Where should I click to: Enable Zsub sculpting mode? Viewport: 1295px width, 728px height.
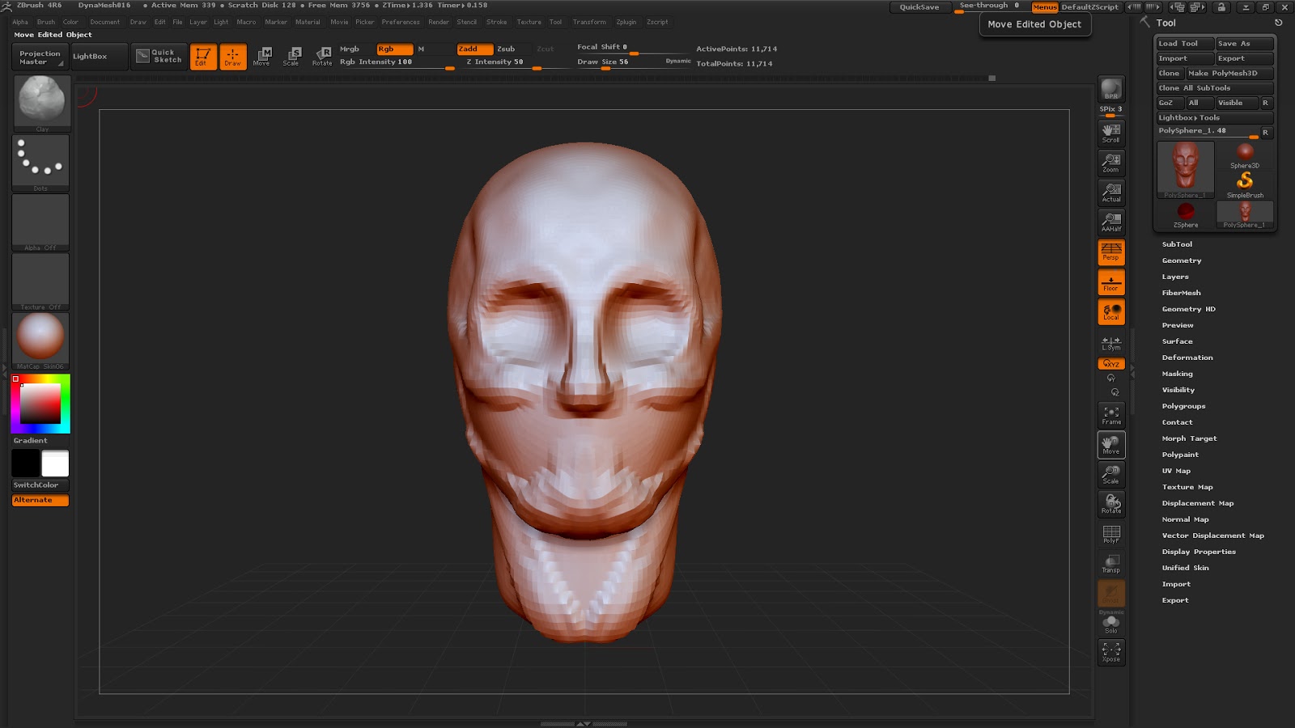point(506,49)
